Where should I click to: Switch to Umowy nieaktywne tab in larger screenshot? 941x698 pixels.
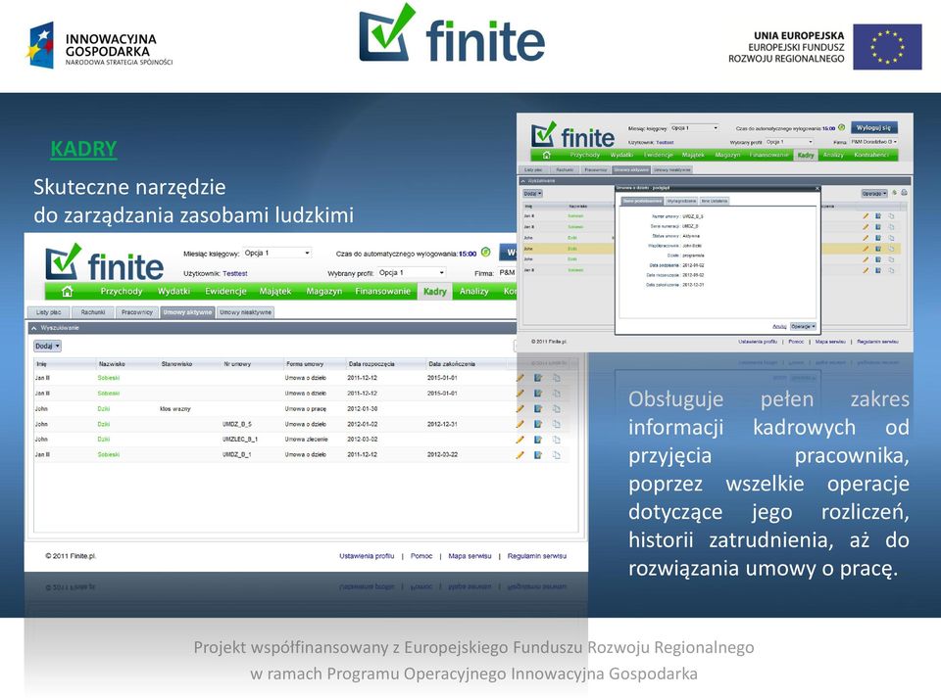coord(245,312)
